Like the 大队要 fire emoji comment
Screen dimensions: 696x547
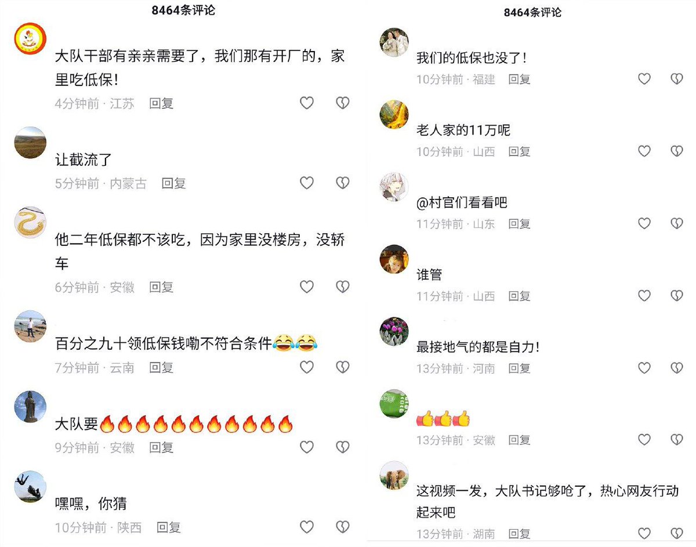[x=306, y=447]
